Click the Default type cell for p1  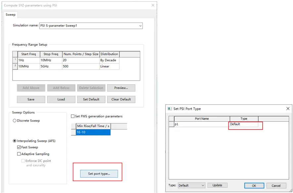pos(244,124)
